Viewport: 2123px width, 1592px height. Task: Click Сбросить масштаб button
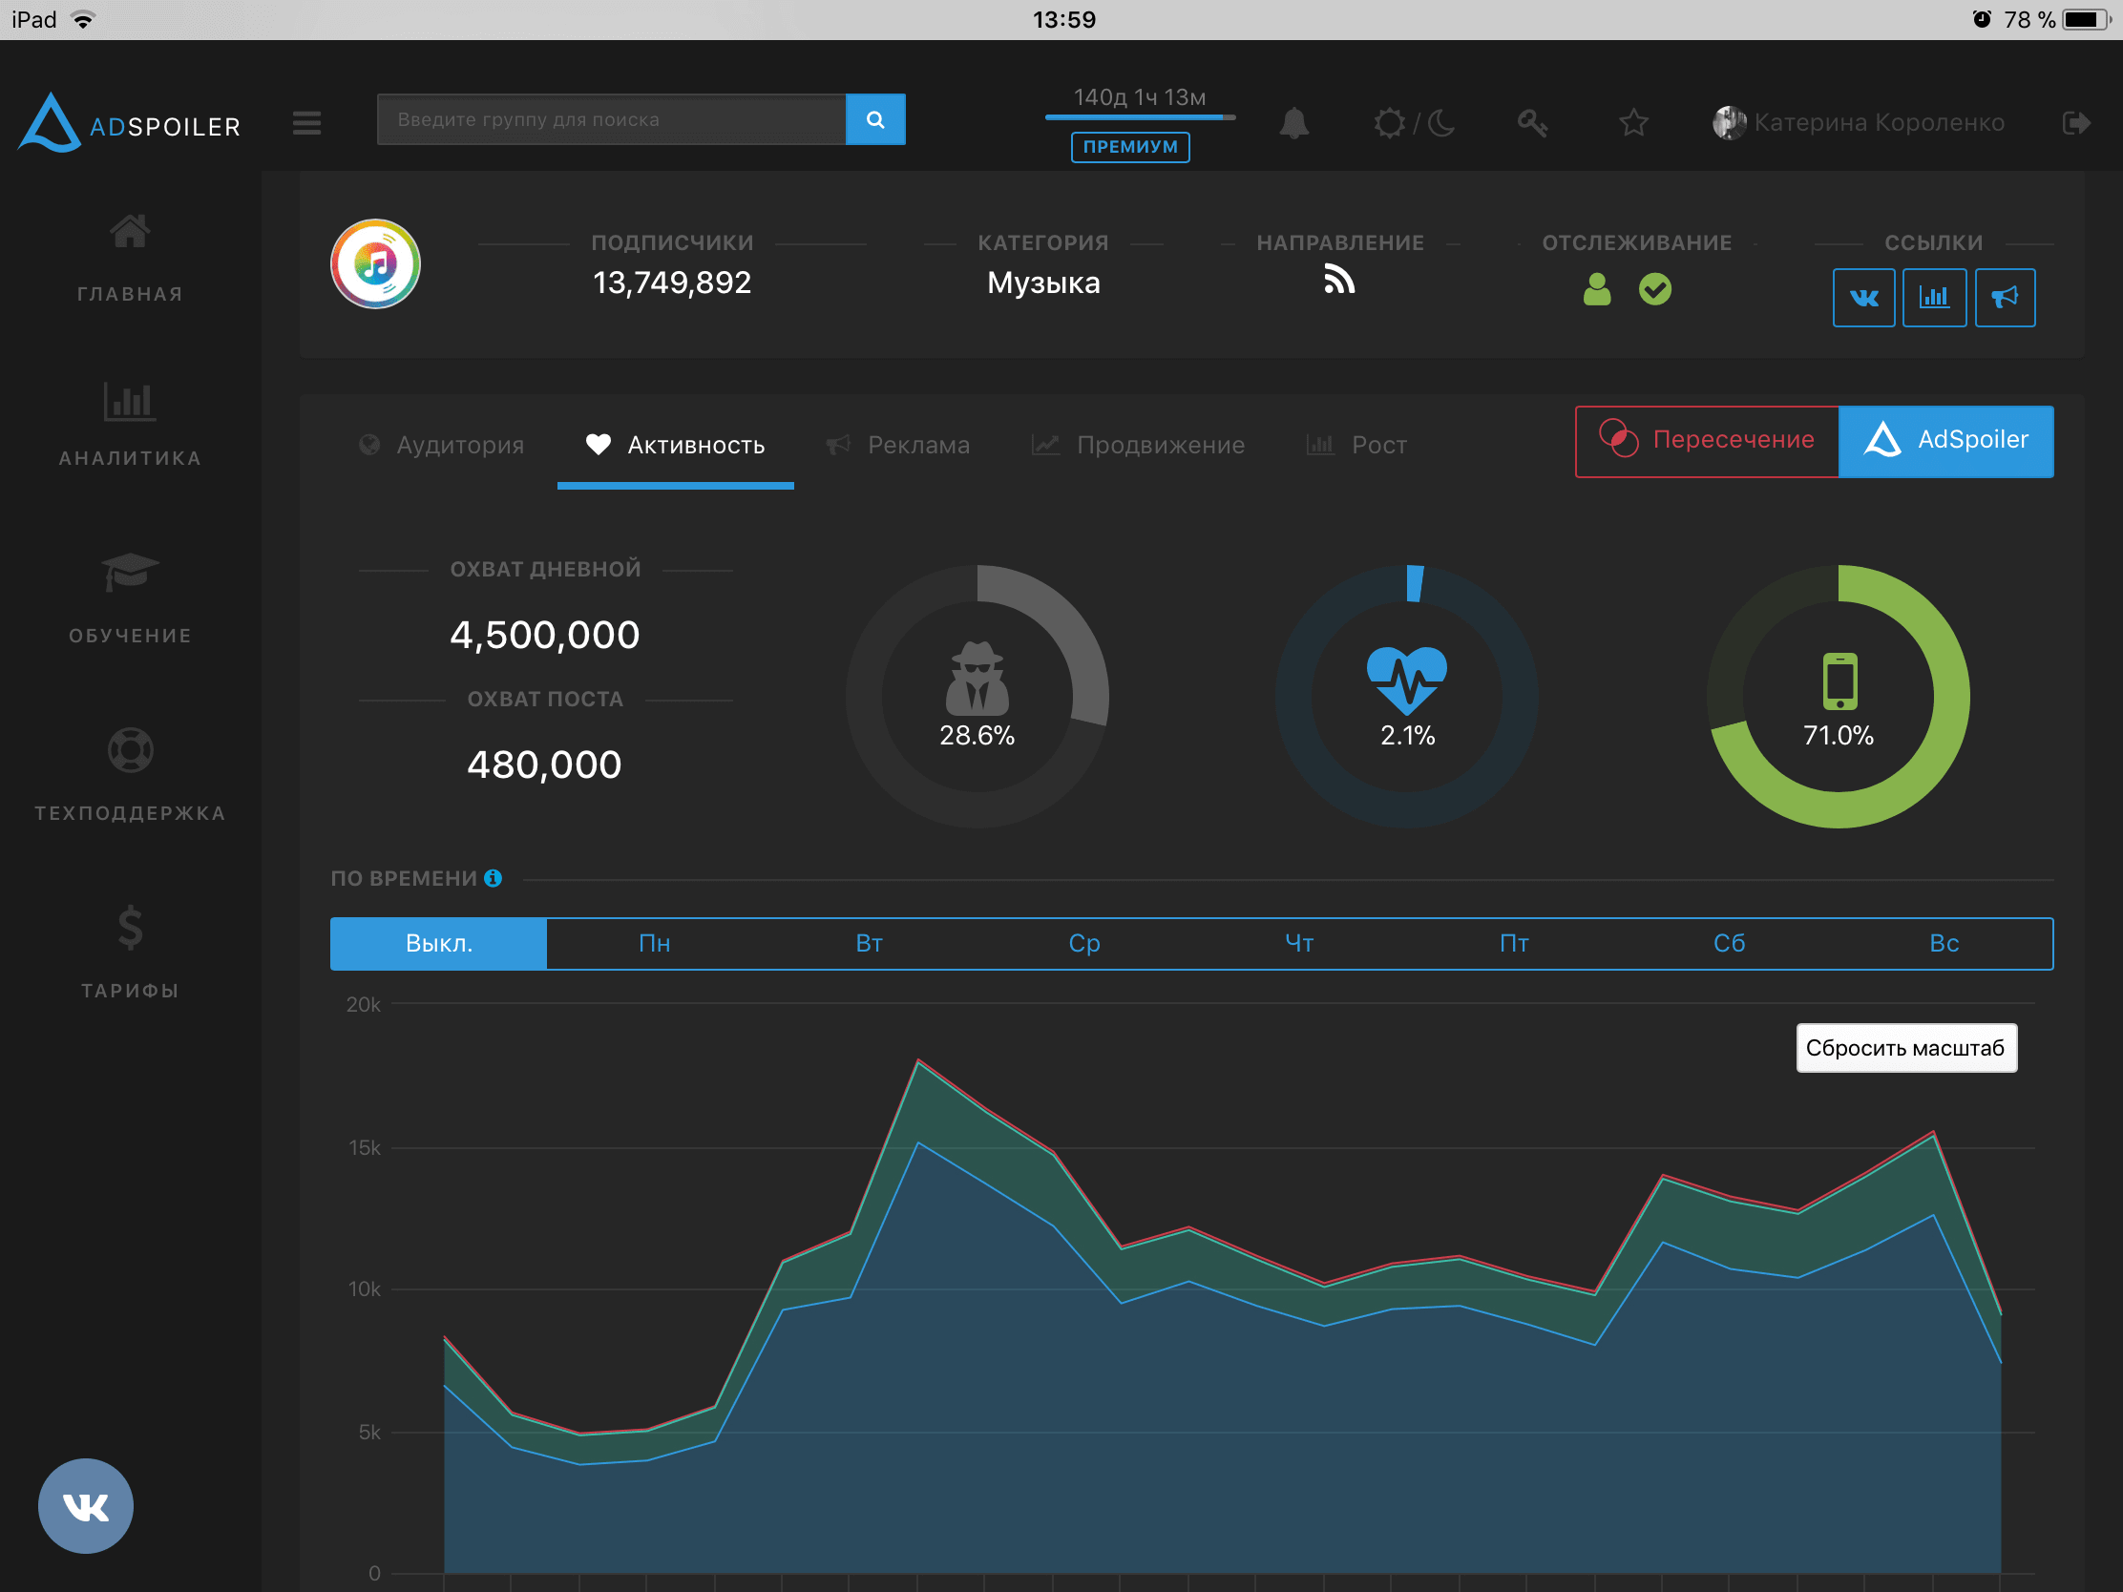coord(1906,1048)
